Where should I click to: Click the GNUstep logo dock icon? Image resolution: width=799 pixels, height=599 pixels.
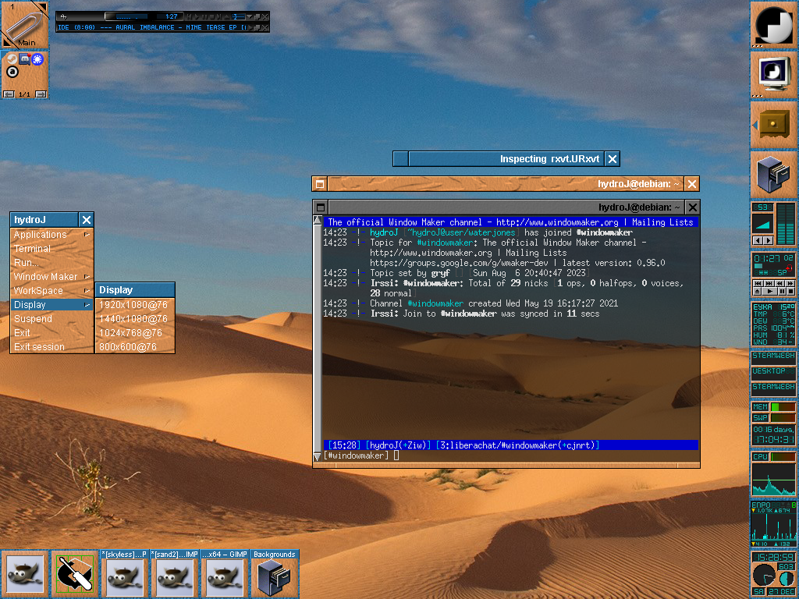(x=773, y=25)
